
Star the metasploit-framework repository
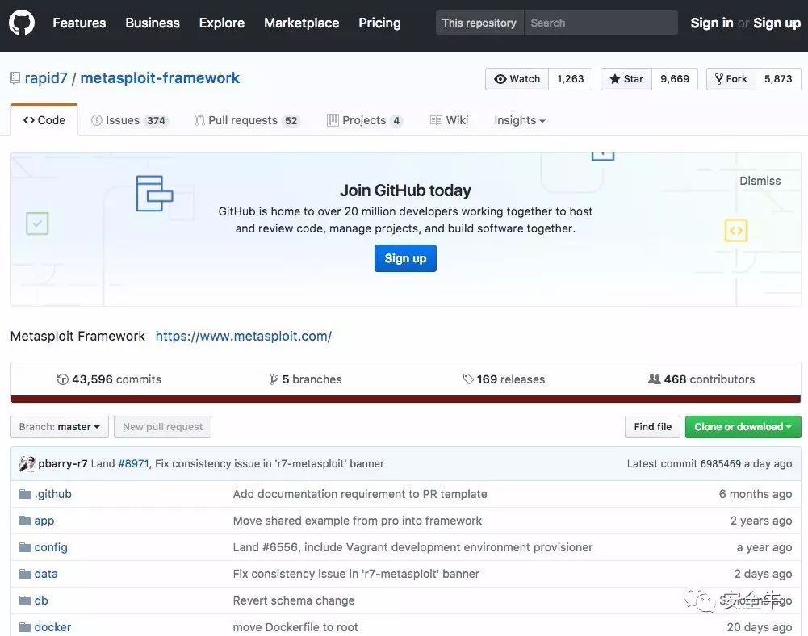pyautogui.click(x=626, y=79)
